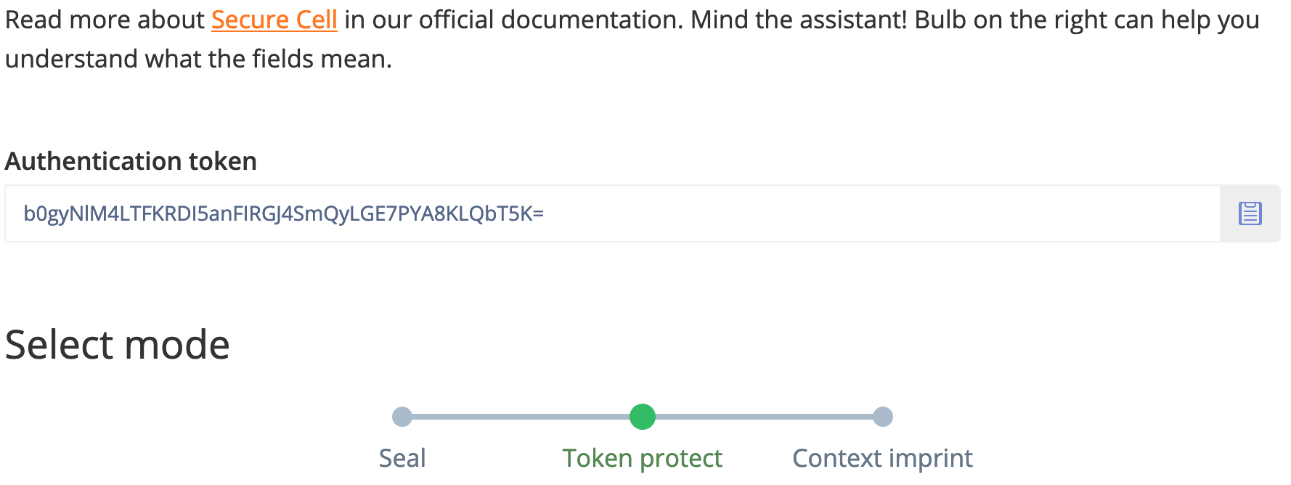This screenshot has height=485, width=1291.
Task: Click the Authentication token label
Action: click(131, 161)
